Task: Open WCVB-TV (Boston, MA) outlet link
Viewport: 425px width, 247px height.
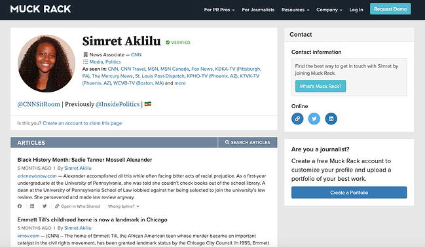Action: 139,83
